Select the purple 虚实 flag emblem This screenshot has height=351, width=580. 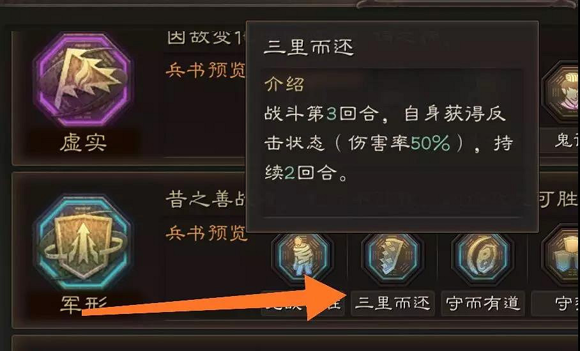82,79
